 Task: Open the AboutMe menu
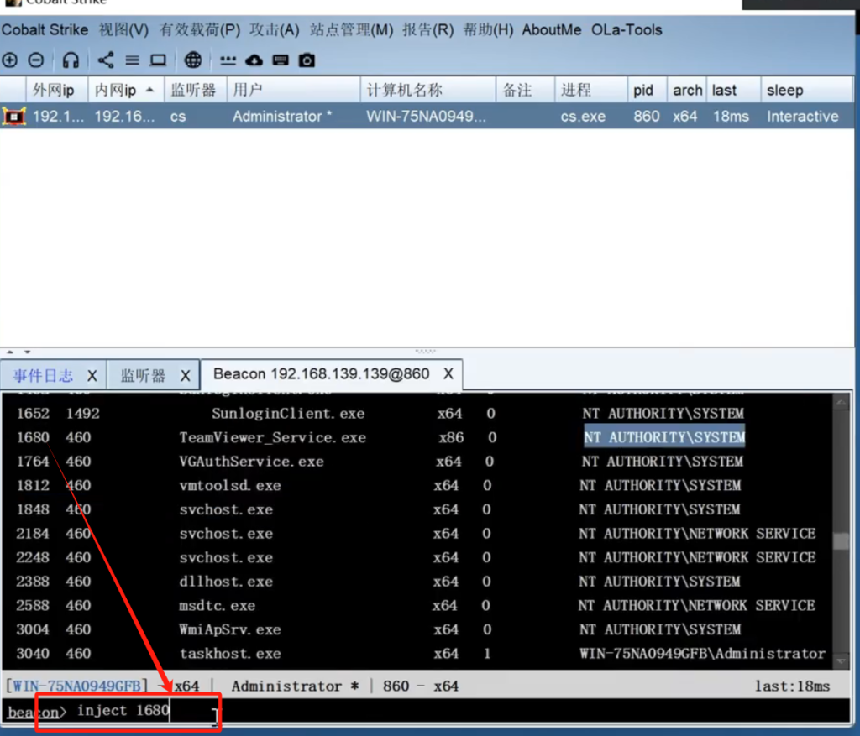point(551,29)
